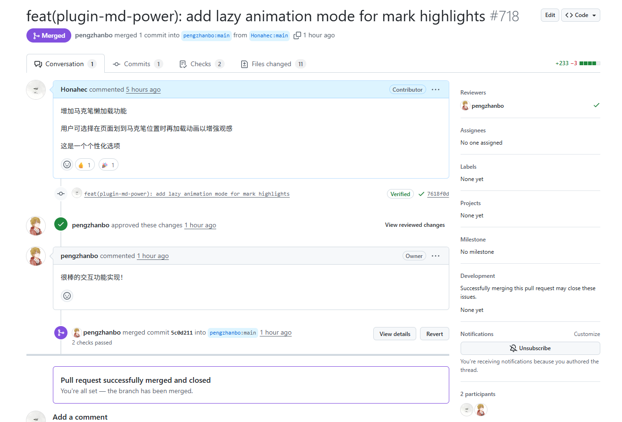622x422 pixels.
Task: Edit the pull request title
Action: [x=550, y=15]
